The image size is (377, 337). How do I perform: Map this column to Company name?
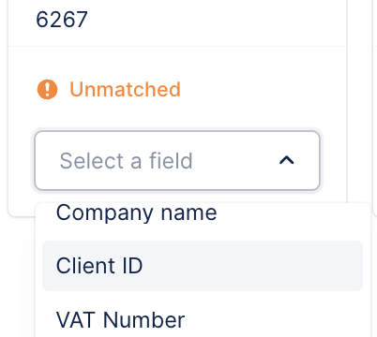pos(203,213)
